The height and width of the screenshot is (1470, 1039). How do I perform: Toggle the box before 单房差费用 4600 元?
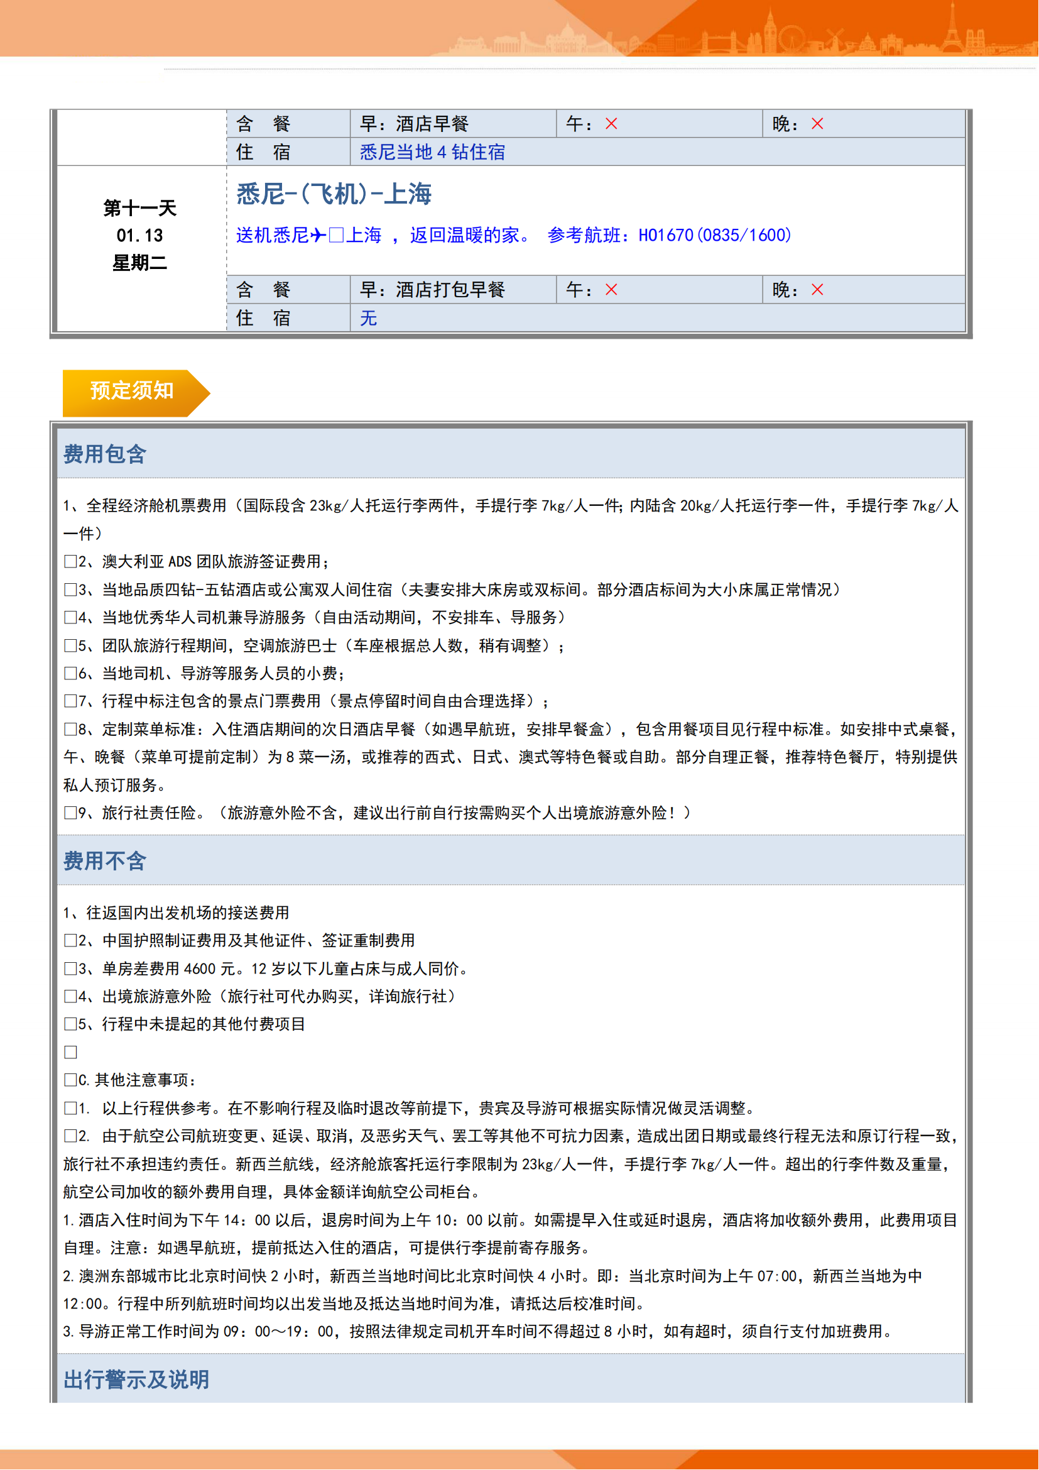point(70,969)
